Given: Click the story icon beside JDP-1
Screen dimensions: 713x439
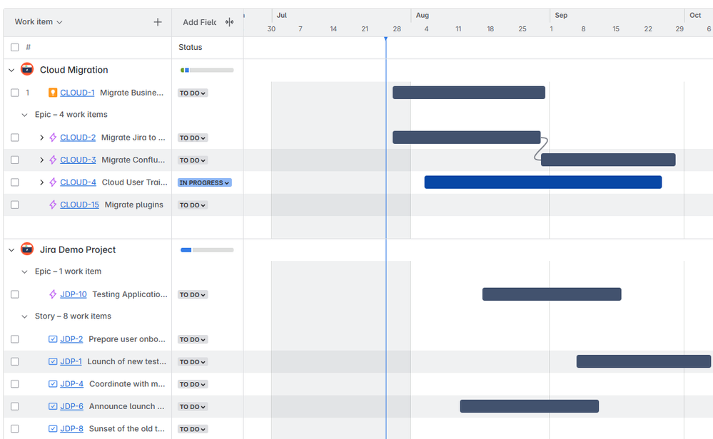Looking at the screenshot, I should pos(53,361).
